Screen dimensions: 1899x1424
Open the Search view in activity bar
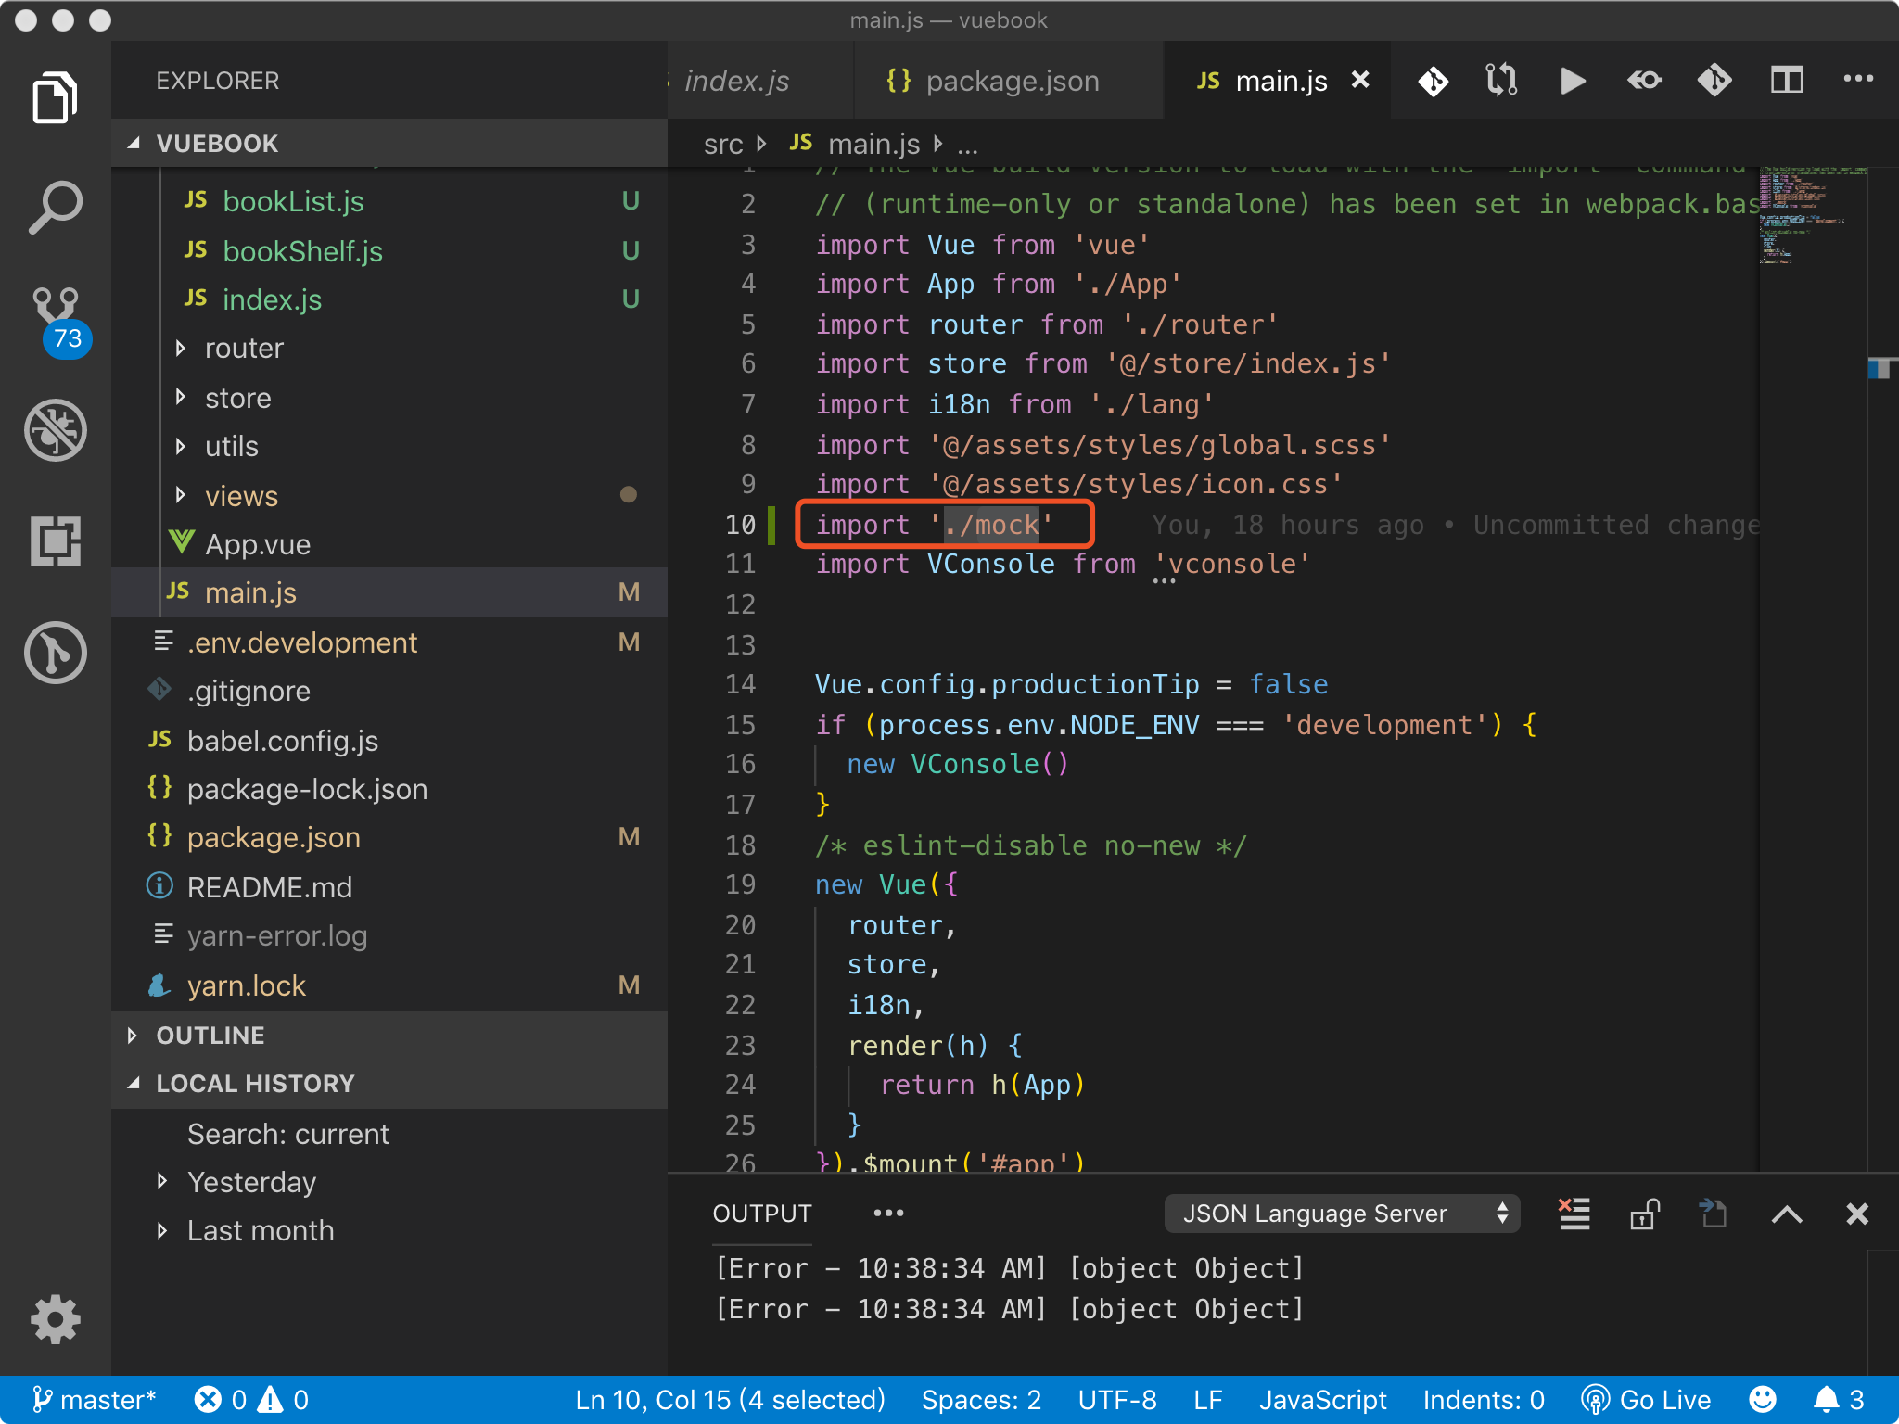click(x=55, y=206)
